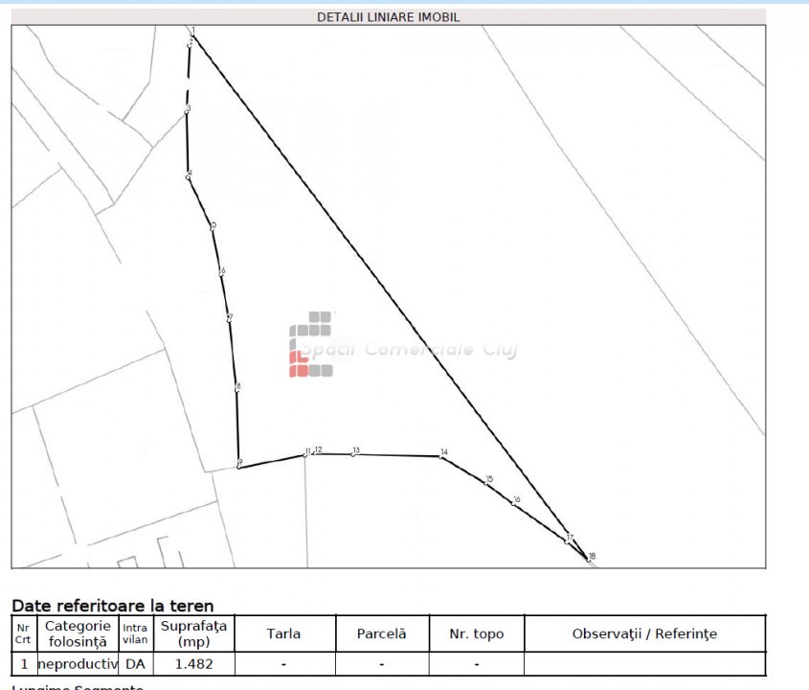Select vertex marker 8 on left boundary
This screenshot has height=690, width=809.
tap(236, 389)
